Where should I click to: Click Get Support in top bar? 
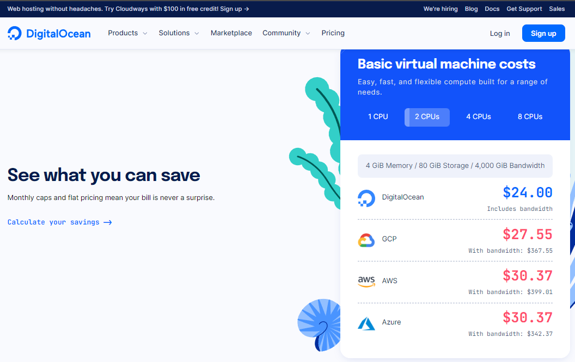point(524,9)
